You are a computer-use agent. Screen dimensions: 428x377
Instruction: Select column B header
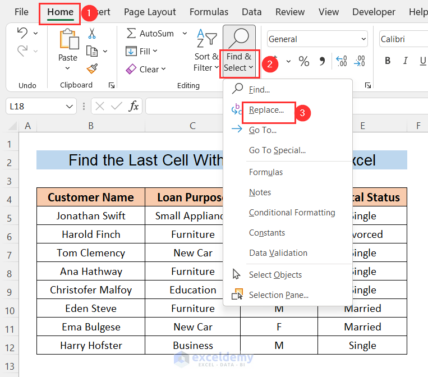tap(91, 126)
